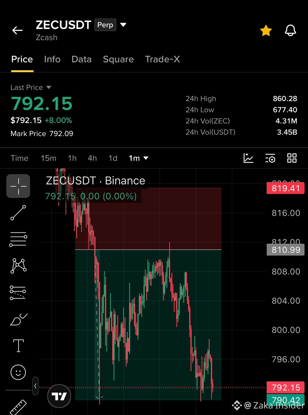Switch to the Price tab
Image resolution: width=308 pixels, height=415 pixels.
click(22, 59)
